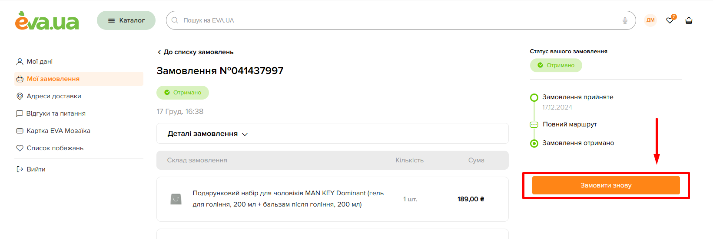Click Вийти to log out

point(31,169)
